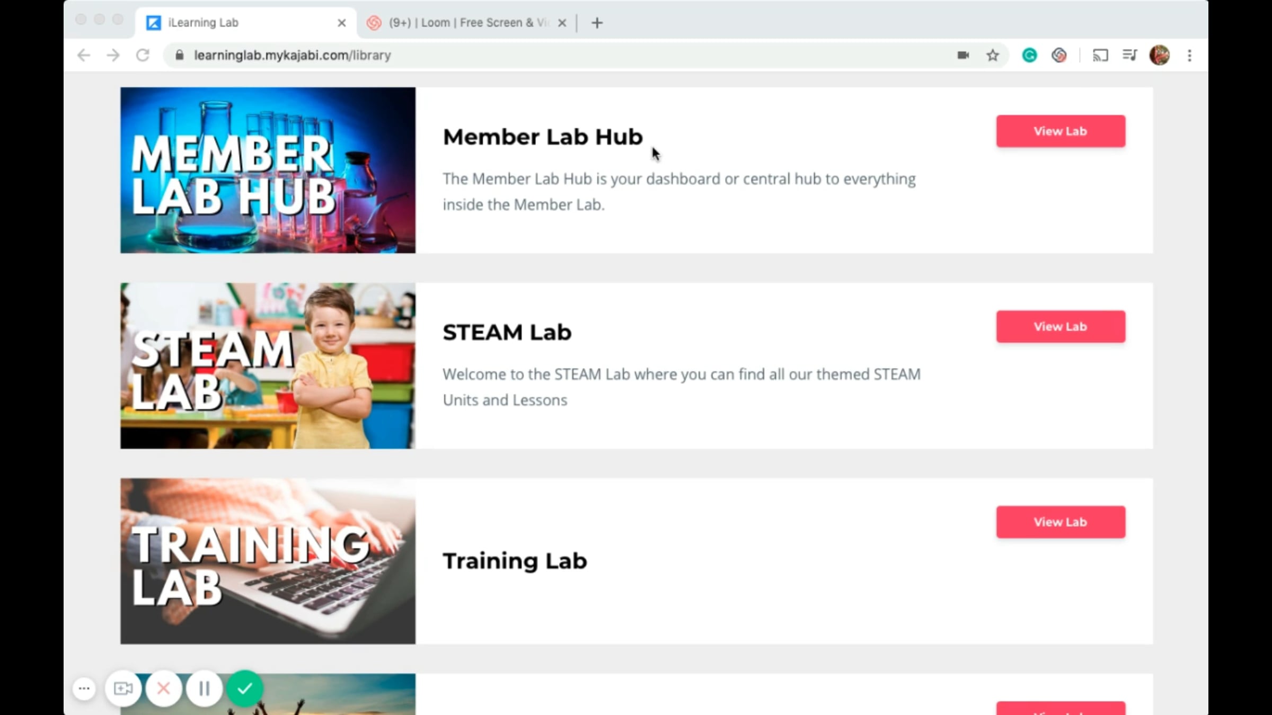
Task: Switch to the iLearning Lab tab
Action: (x=246, y=23)
